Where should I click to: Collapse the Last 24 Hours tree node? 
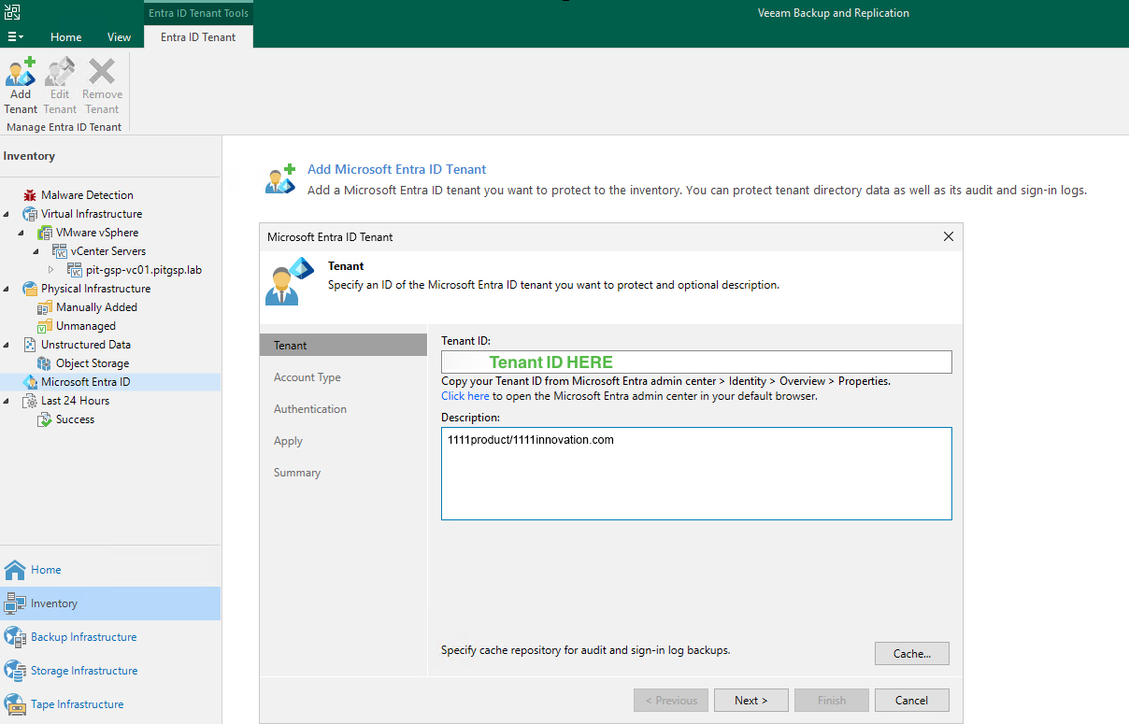click(x=7, y=401)
